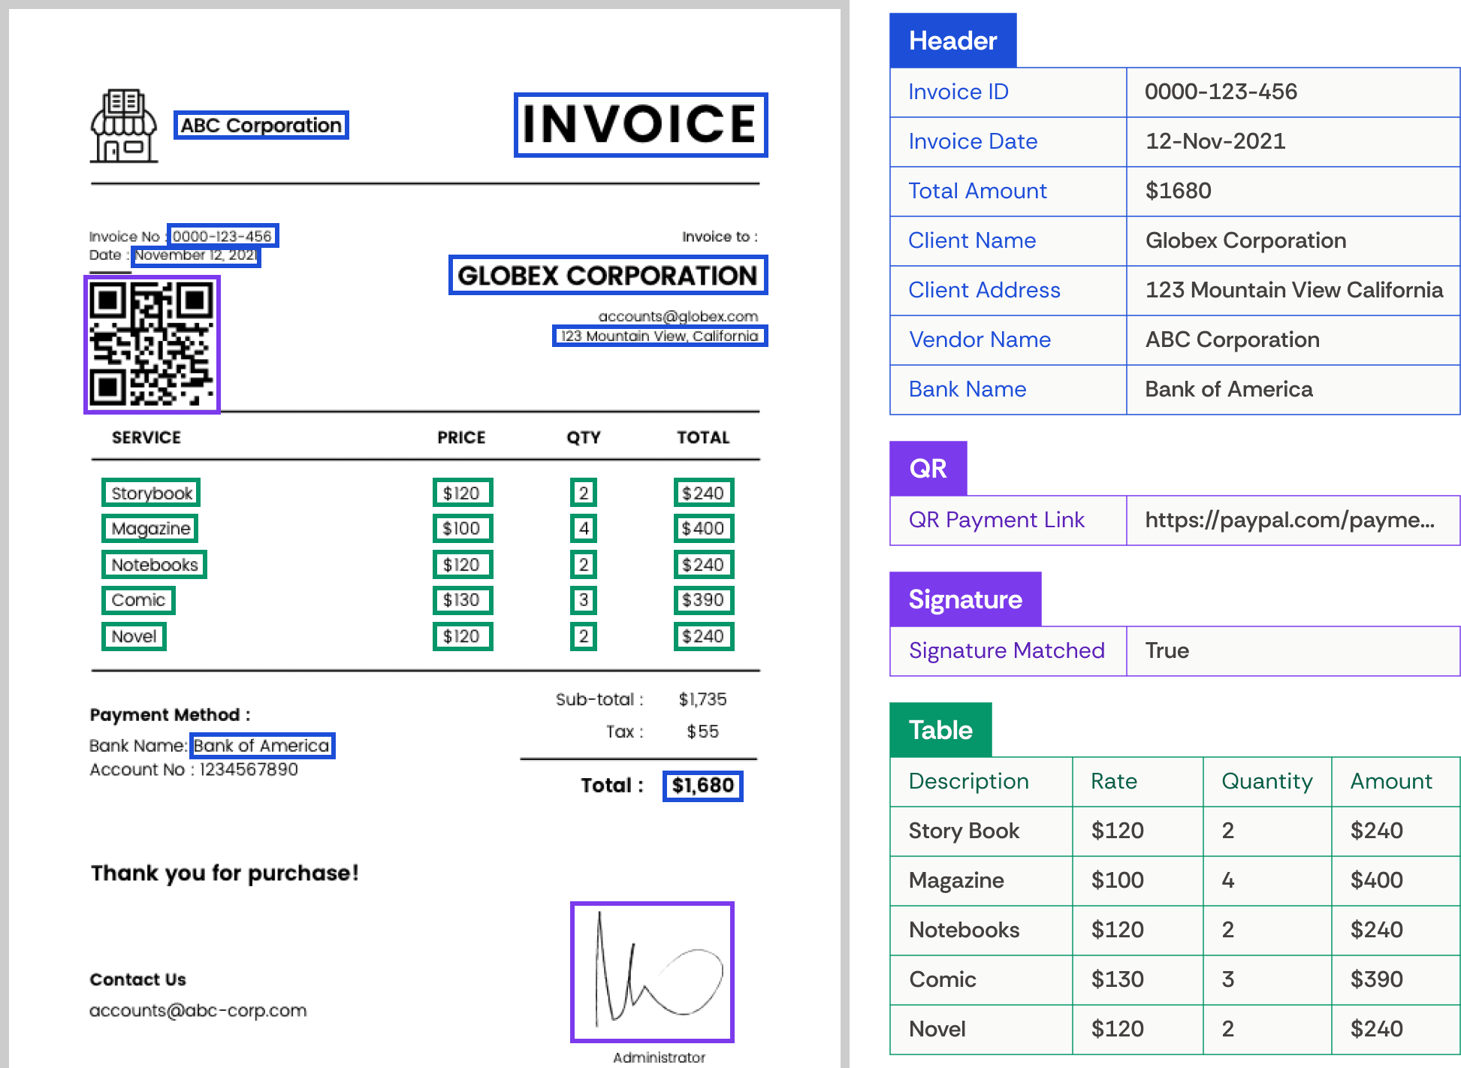Image resolution: width=1461 pixels, height=1068 pixels.
Task: Click the accounts@globex.com email
Action: (x=678, y=316)
